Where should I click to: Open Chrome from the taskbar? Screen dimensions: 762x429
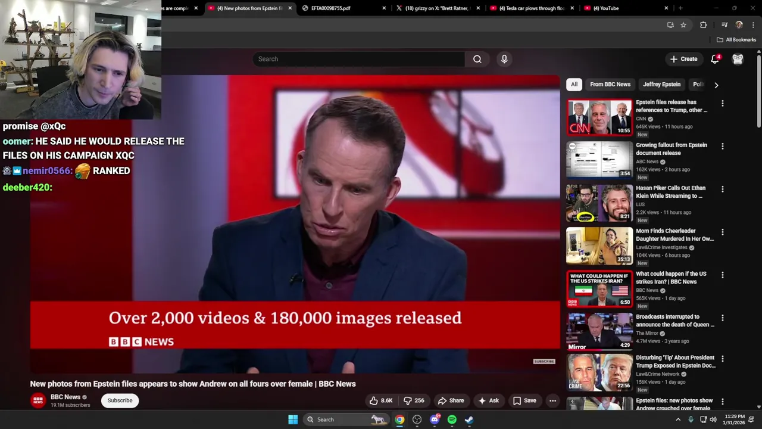click(399, 419)
